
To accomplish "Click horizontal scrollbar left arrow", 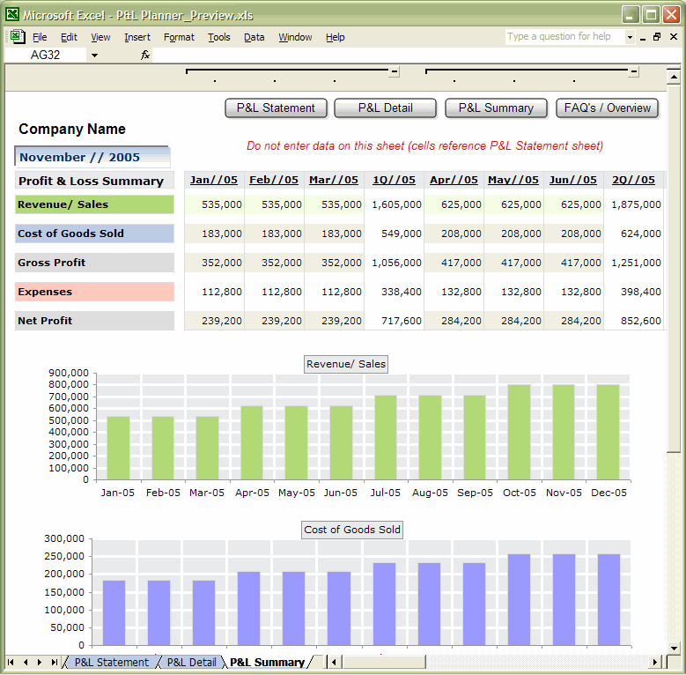I will [335, 662].
